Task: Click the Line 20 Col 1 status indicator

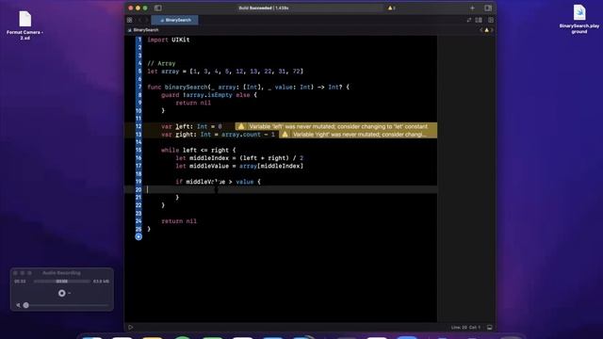Action: click(465, 328)
